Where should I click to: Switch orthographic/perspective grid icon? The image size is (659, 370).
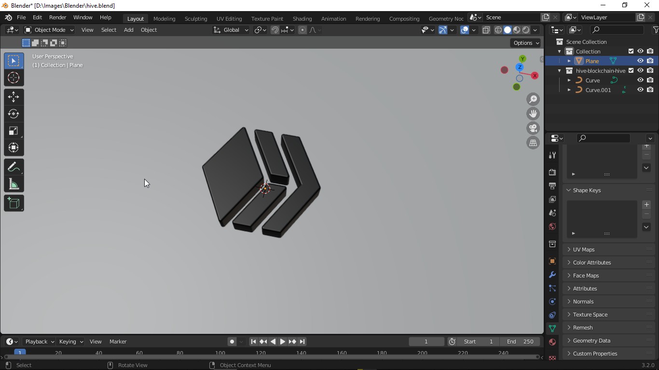coord(533,143)
